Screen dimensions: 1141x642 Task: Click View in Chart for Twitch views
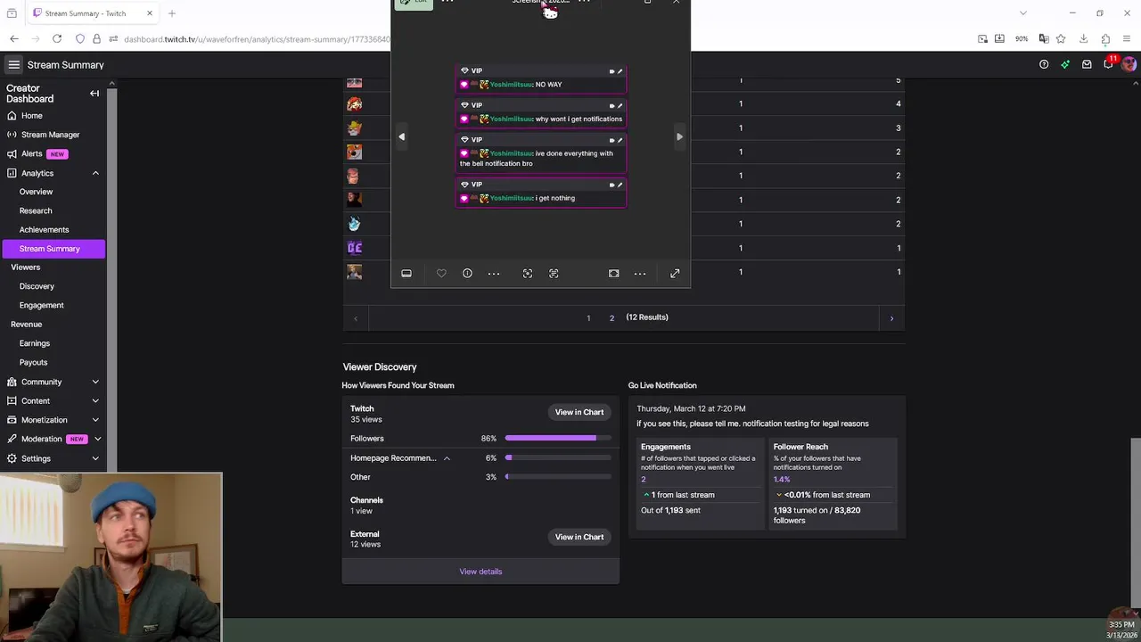579,412
